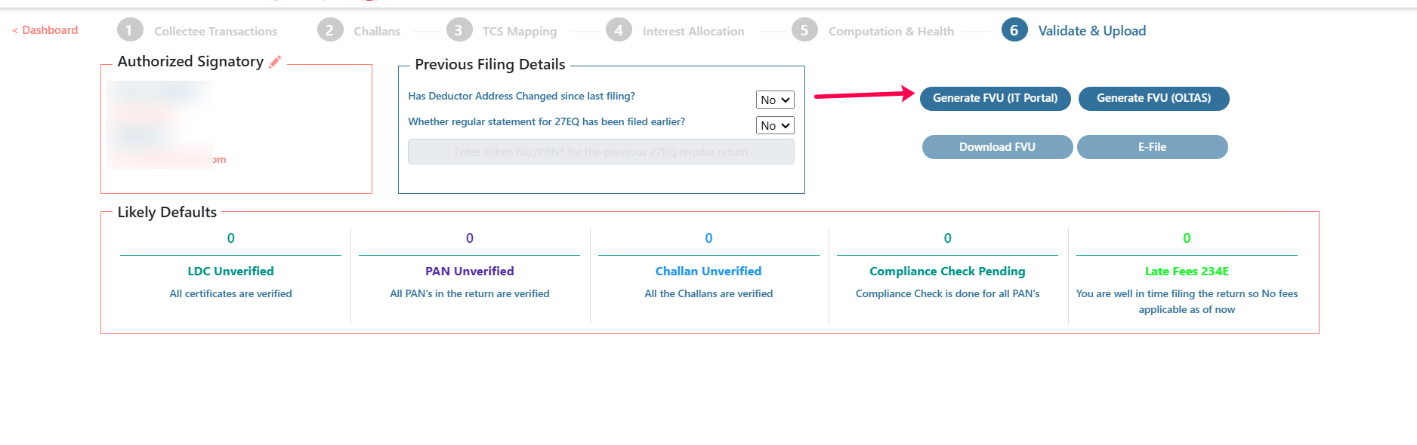The width and height of the screenshot is (1417, 445).
Task: Select the Late Fees 234E heading
Action: coord(1187,271)
